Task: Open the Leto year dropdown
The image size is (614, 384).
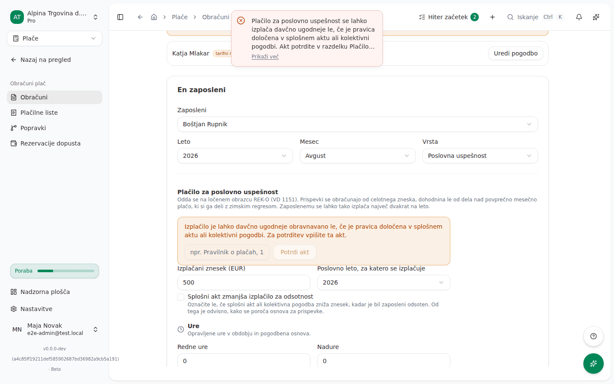Action: coord(235,156)
